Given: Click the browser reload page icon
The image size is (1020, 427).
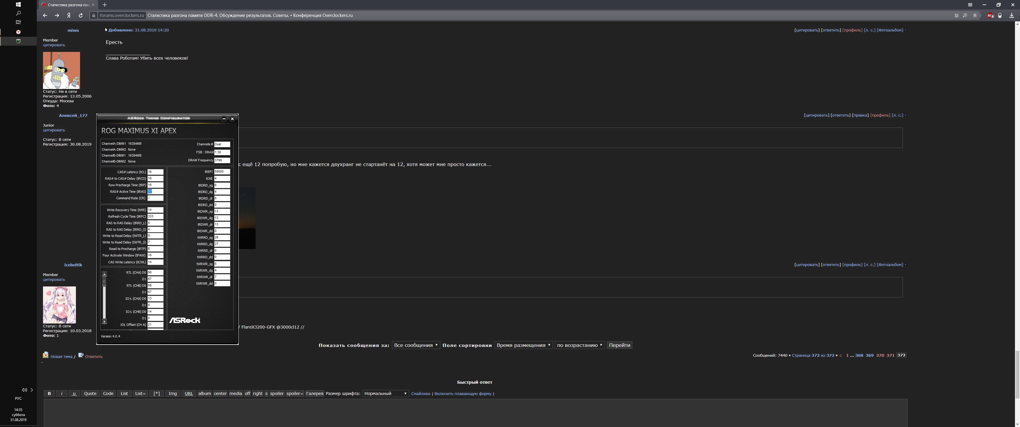Looking at the screenshot, I should pyautogui.click(x=81, y=15).
